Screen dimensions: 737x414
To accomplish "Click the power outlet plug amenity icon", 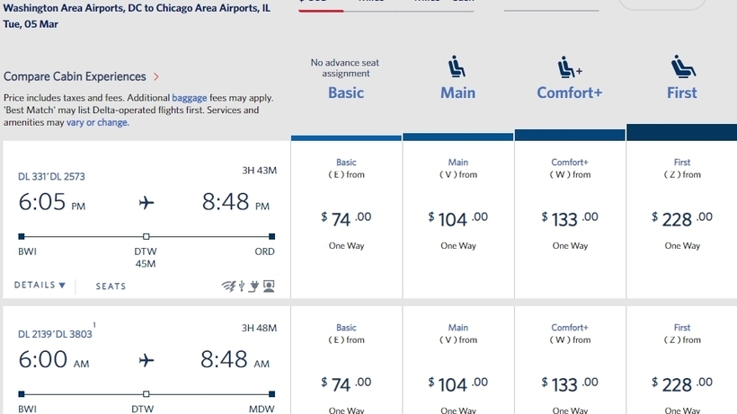I will [x=253, y=286].
